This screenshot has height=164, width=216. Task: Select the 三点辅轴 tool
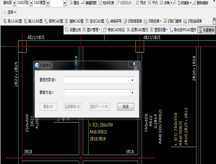tap(181, 3)
